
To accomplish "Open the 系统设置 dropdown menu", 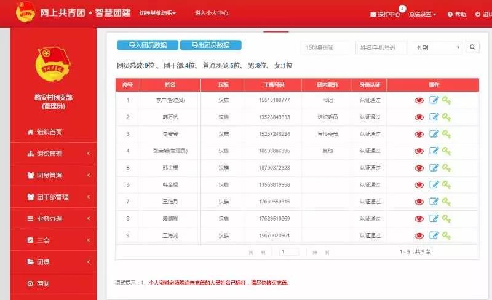I will (x=423, y=14).
